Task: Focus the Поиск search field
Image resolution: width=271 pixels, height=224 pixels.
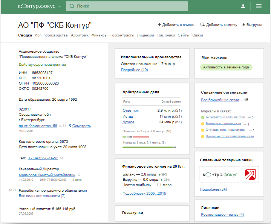Action: pos(127,6)
